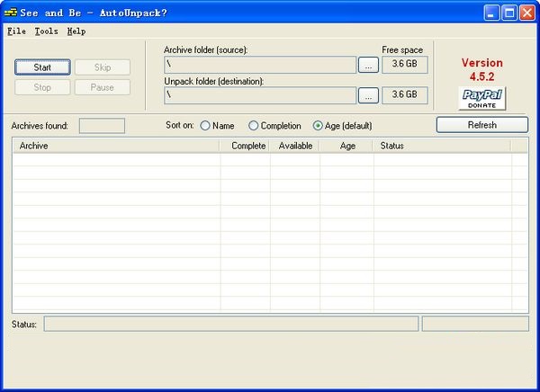Click the Archive folder source path field

pyautogui.click(x=260, y=65)
